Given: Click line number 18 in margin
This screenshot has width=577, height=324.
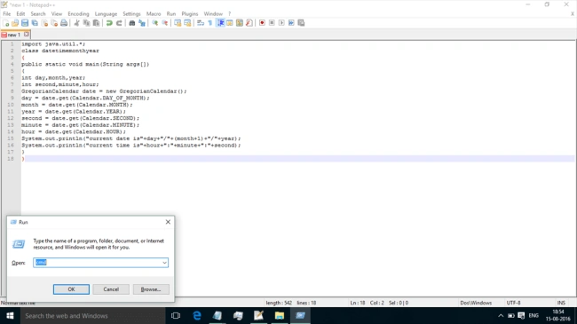Looking at the screenshot, I should coord(10,159).
